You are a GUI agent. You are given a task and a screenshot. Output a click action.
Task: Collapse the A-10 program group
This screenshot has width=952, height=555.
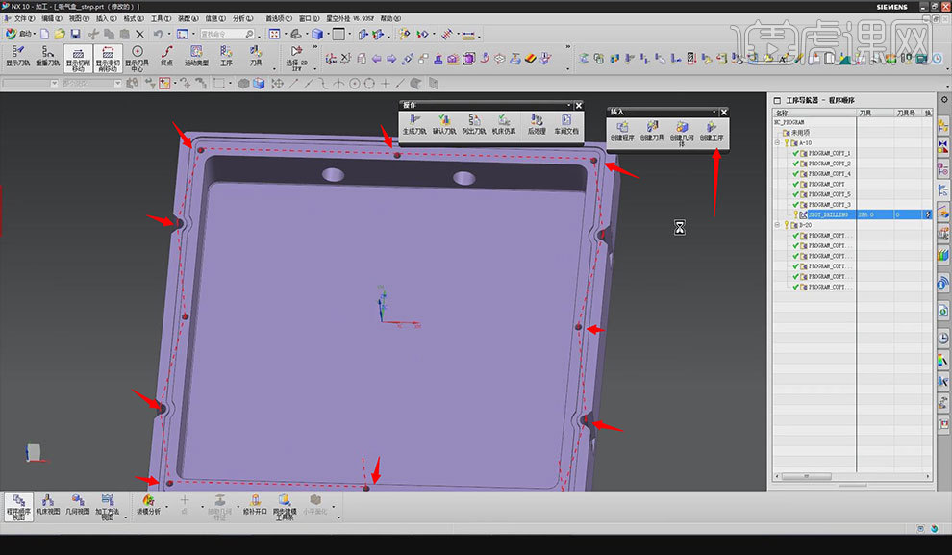(777, 142)
